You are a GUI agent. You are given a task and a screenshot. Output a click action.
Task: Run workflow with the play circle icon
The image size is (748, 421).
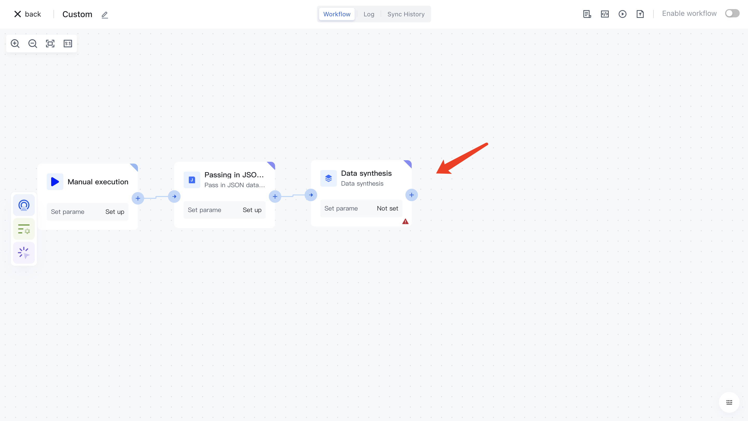(x=622, y=14)
